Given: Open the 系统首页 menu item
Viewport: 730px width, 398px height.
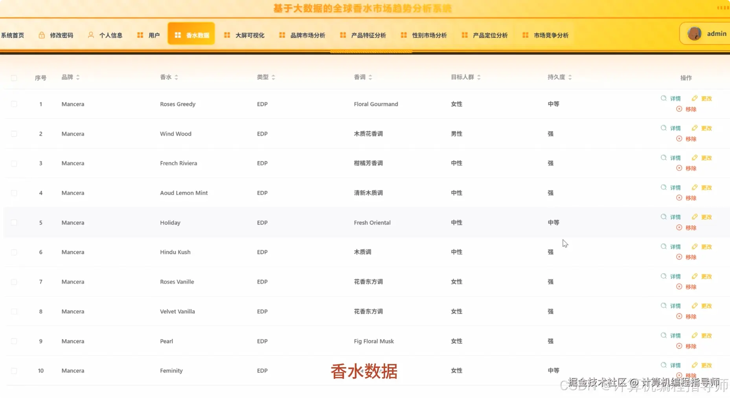Looking at the screenshot, I should [x=13, y=35].
